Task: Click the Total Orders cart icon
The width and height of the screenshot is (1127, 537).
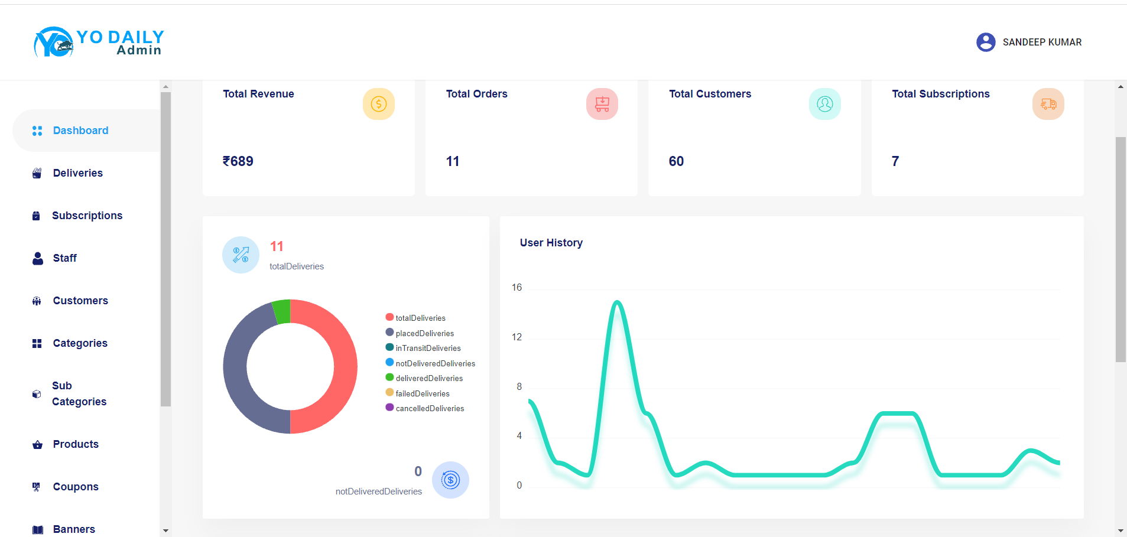Action: pos(602,104)
